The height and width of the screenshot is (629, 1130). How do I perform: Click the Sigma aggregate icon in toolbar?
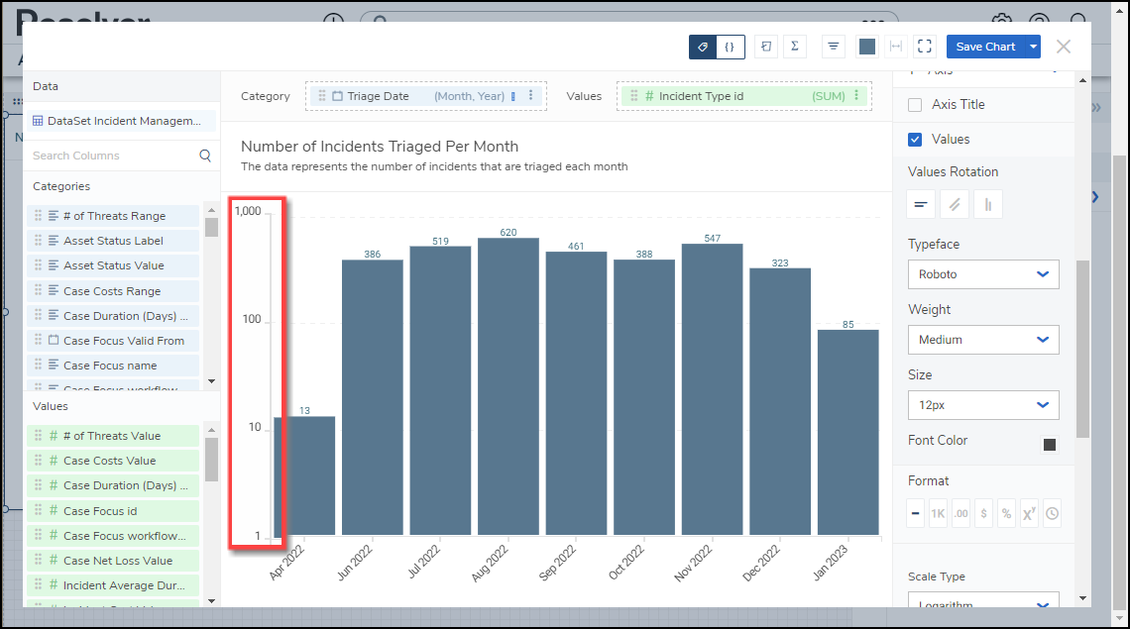pos(794,47)
